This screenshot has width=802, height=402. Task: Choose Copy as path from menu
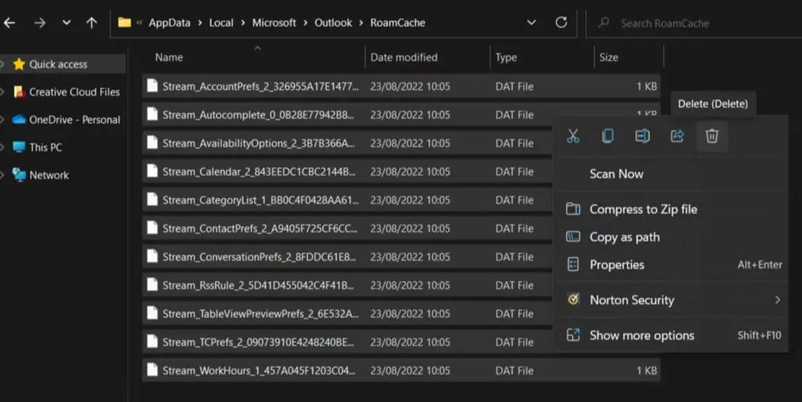[624, 237]
